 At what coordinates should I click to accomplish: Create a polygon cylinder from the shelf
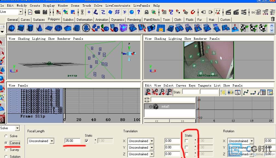(x=30, y=28)
